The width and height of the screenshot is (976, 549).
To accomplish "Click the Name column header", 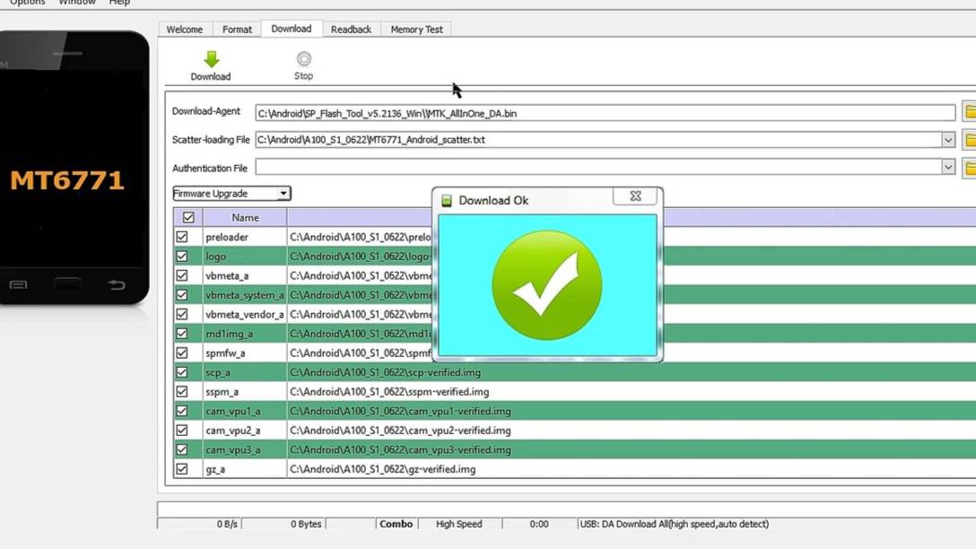I will coord(245,217).
